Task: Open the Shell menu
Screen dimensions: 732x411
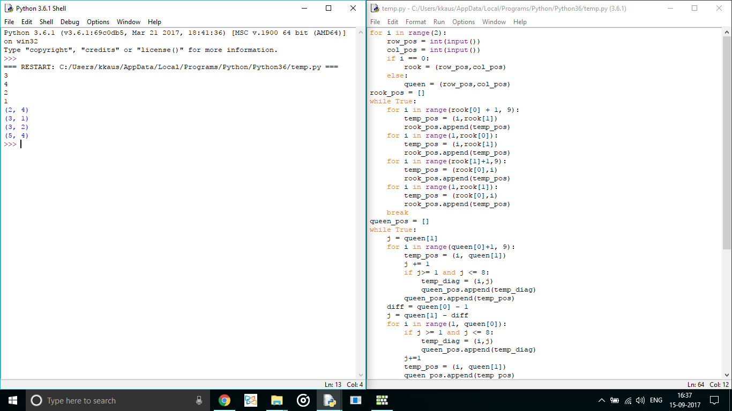Action: 47,22
